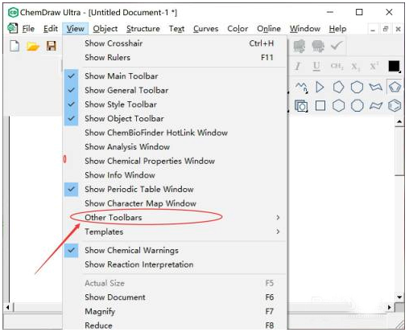The width and height of the screenshot is (409, 332).
Task: Enable Show Reaction Interpretation
Action: [x=175, y=264]
